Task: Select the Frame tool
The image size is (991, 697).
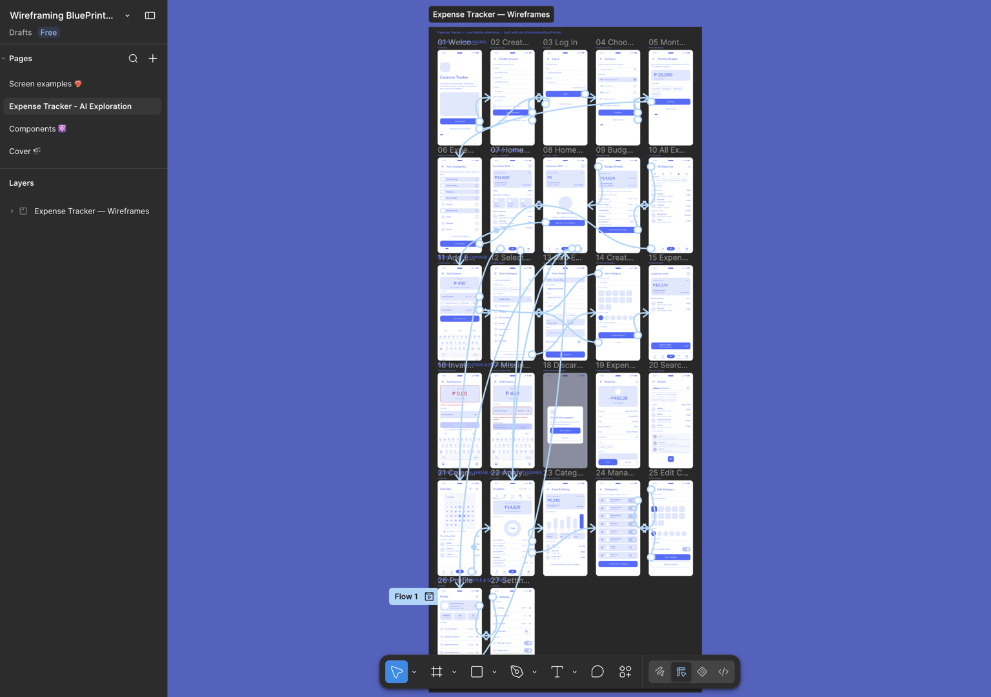Action: pos(437,672)
